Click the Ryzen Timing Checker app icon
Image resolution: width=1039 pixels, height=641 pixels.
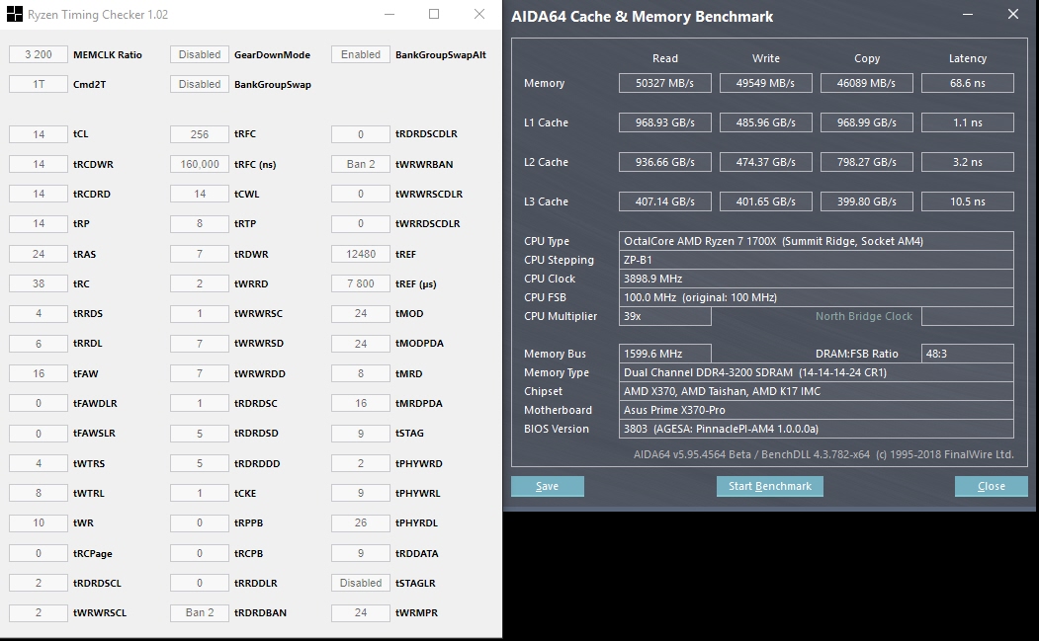(x=15, y=15)
